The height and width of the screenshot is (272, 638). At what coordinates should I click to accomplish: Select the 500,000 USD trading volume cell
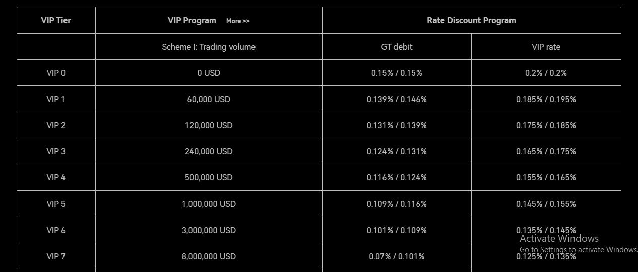209,177
